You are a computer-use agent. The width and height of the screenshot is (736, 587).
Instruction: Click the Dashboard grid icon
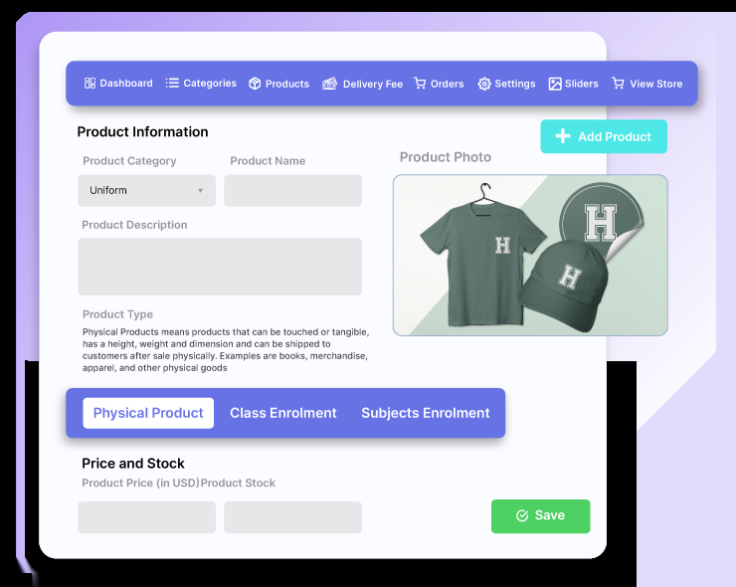click(90, 84)
